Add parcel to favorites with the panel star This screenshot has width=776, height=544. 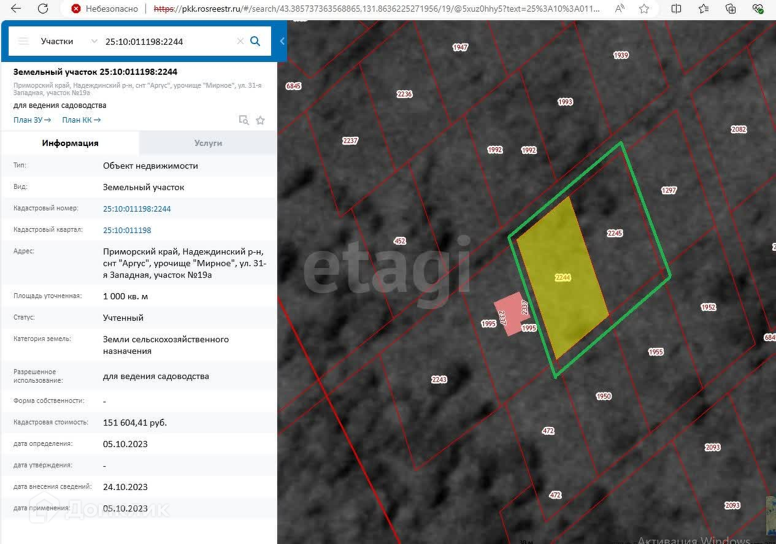point(260,120)
